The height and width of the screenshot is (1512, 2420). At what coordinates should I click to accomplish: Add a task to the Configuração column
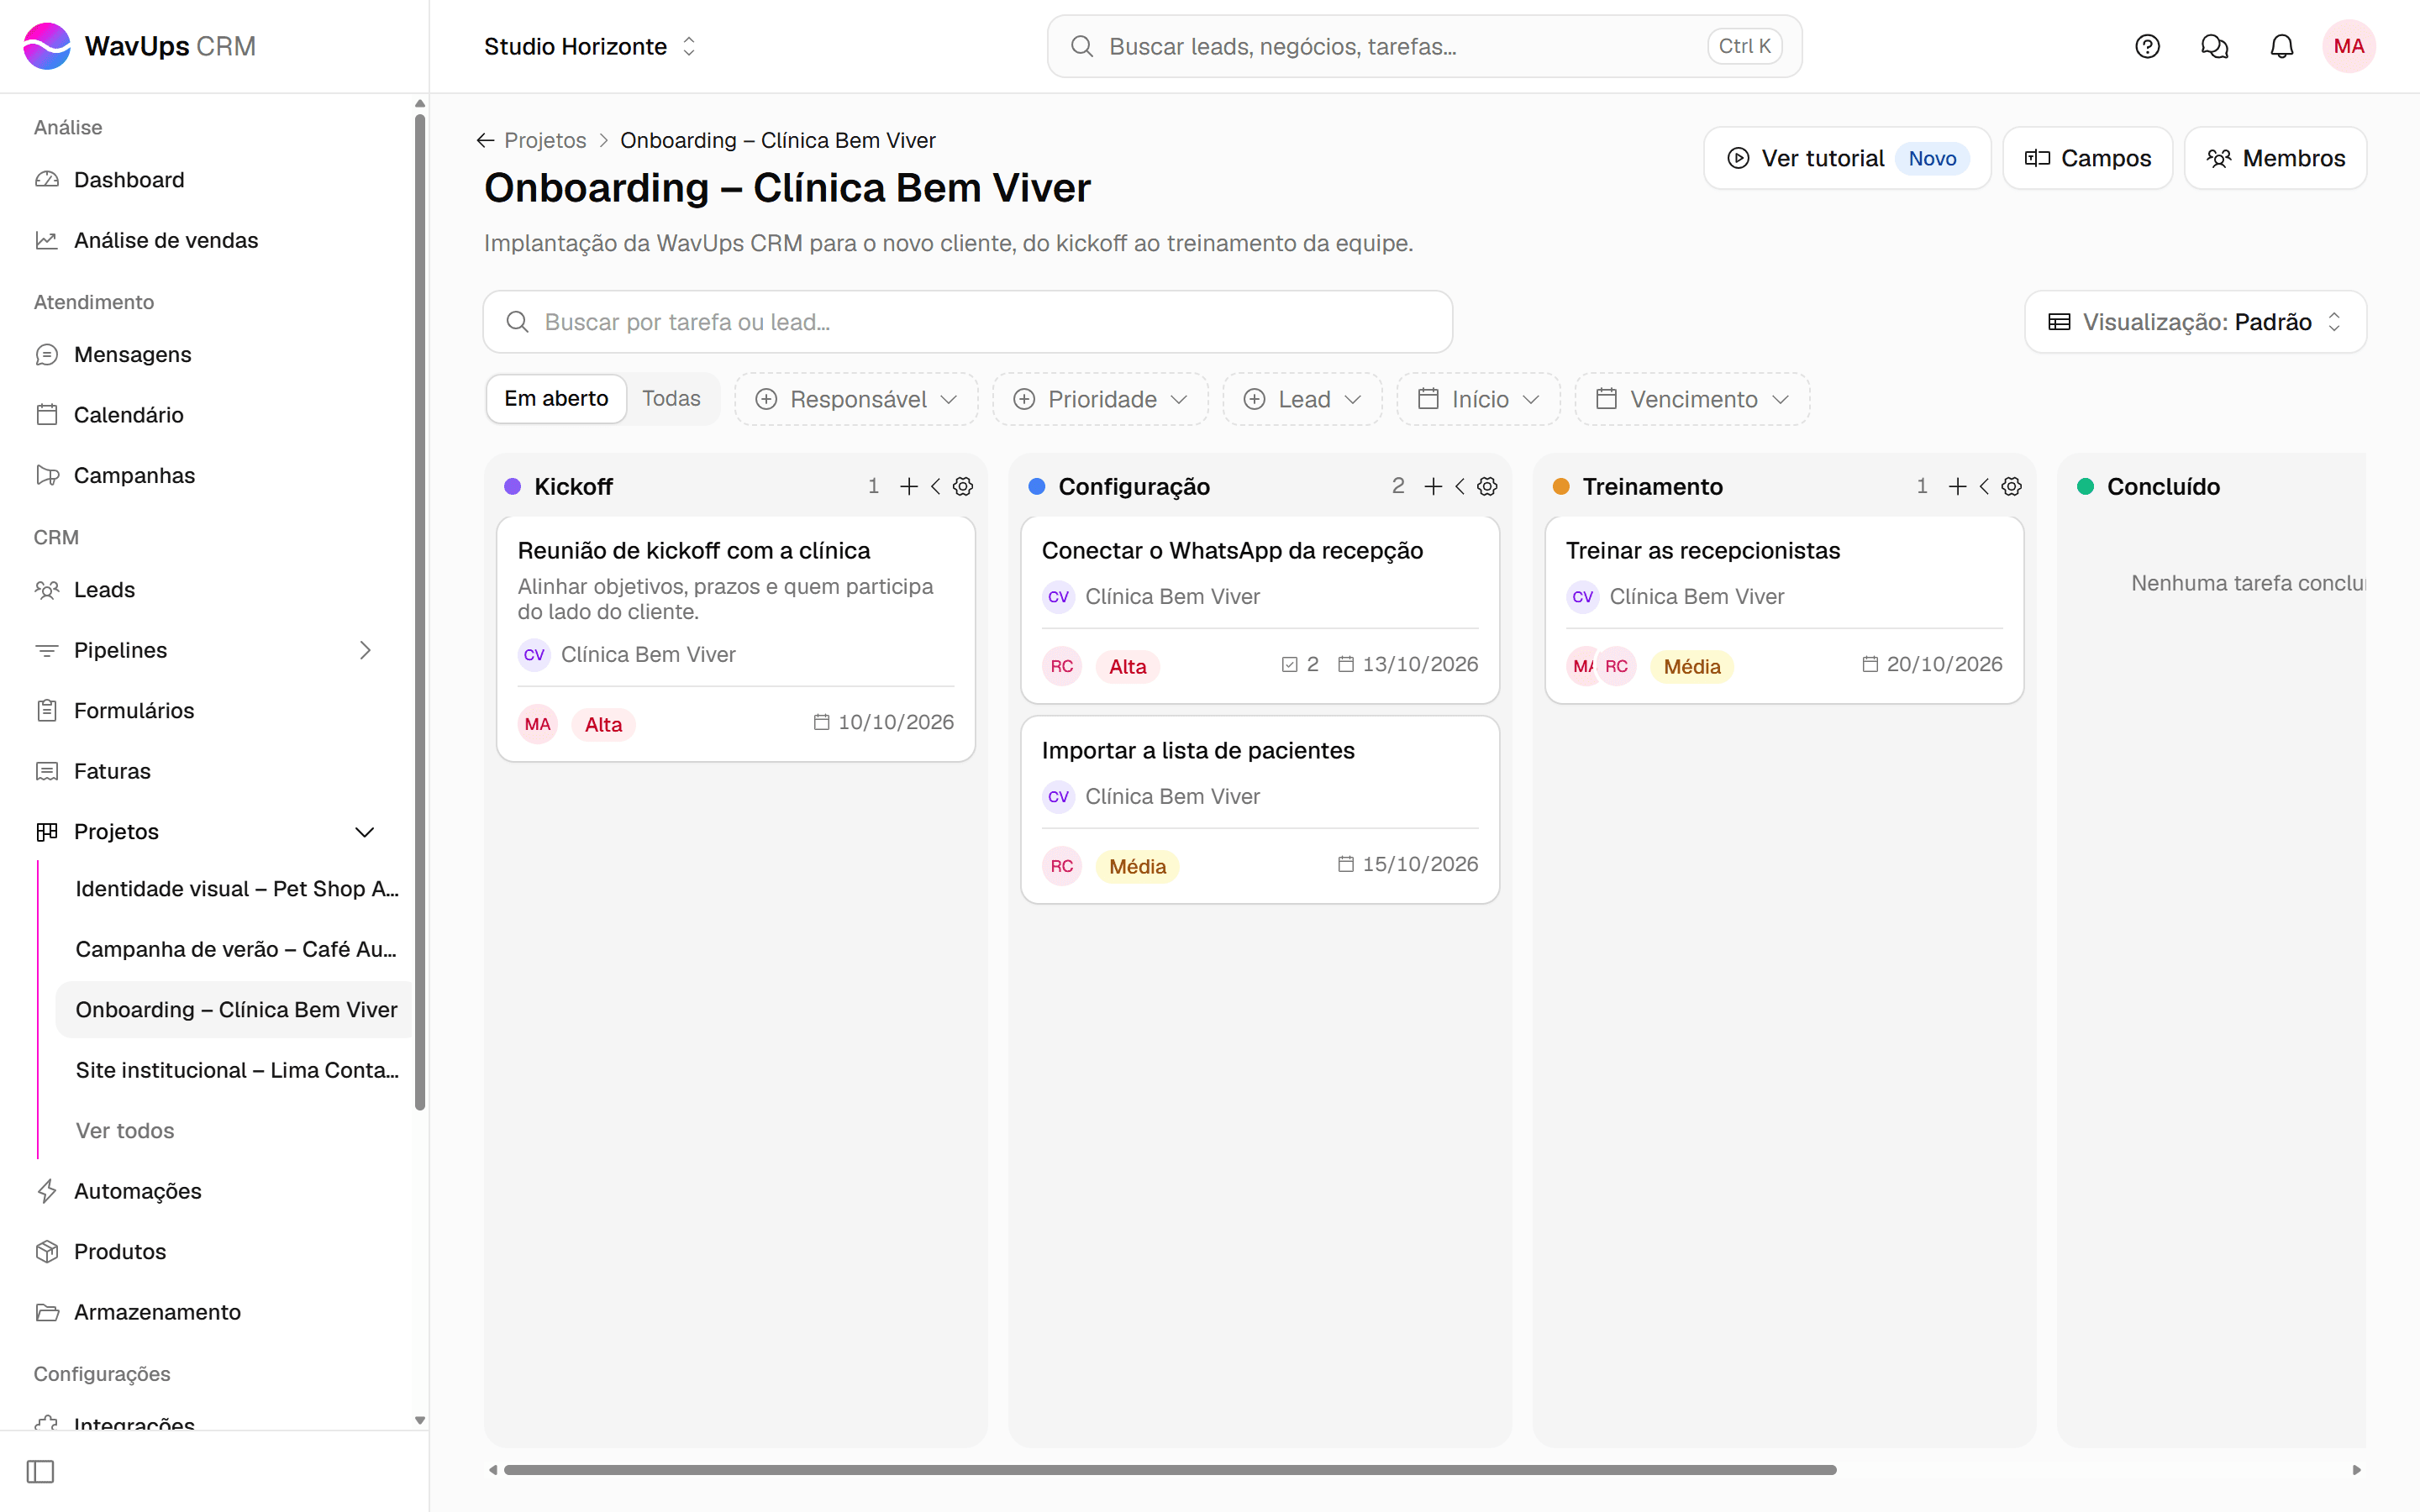click(x=1433, y=486)
